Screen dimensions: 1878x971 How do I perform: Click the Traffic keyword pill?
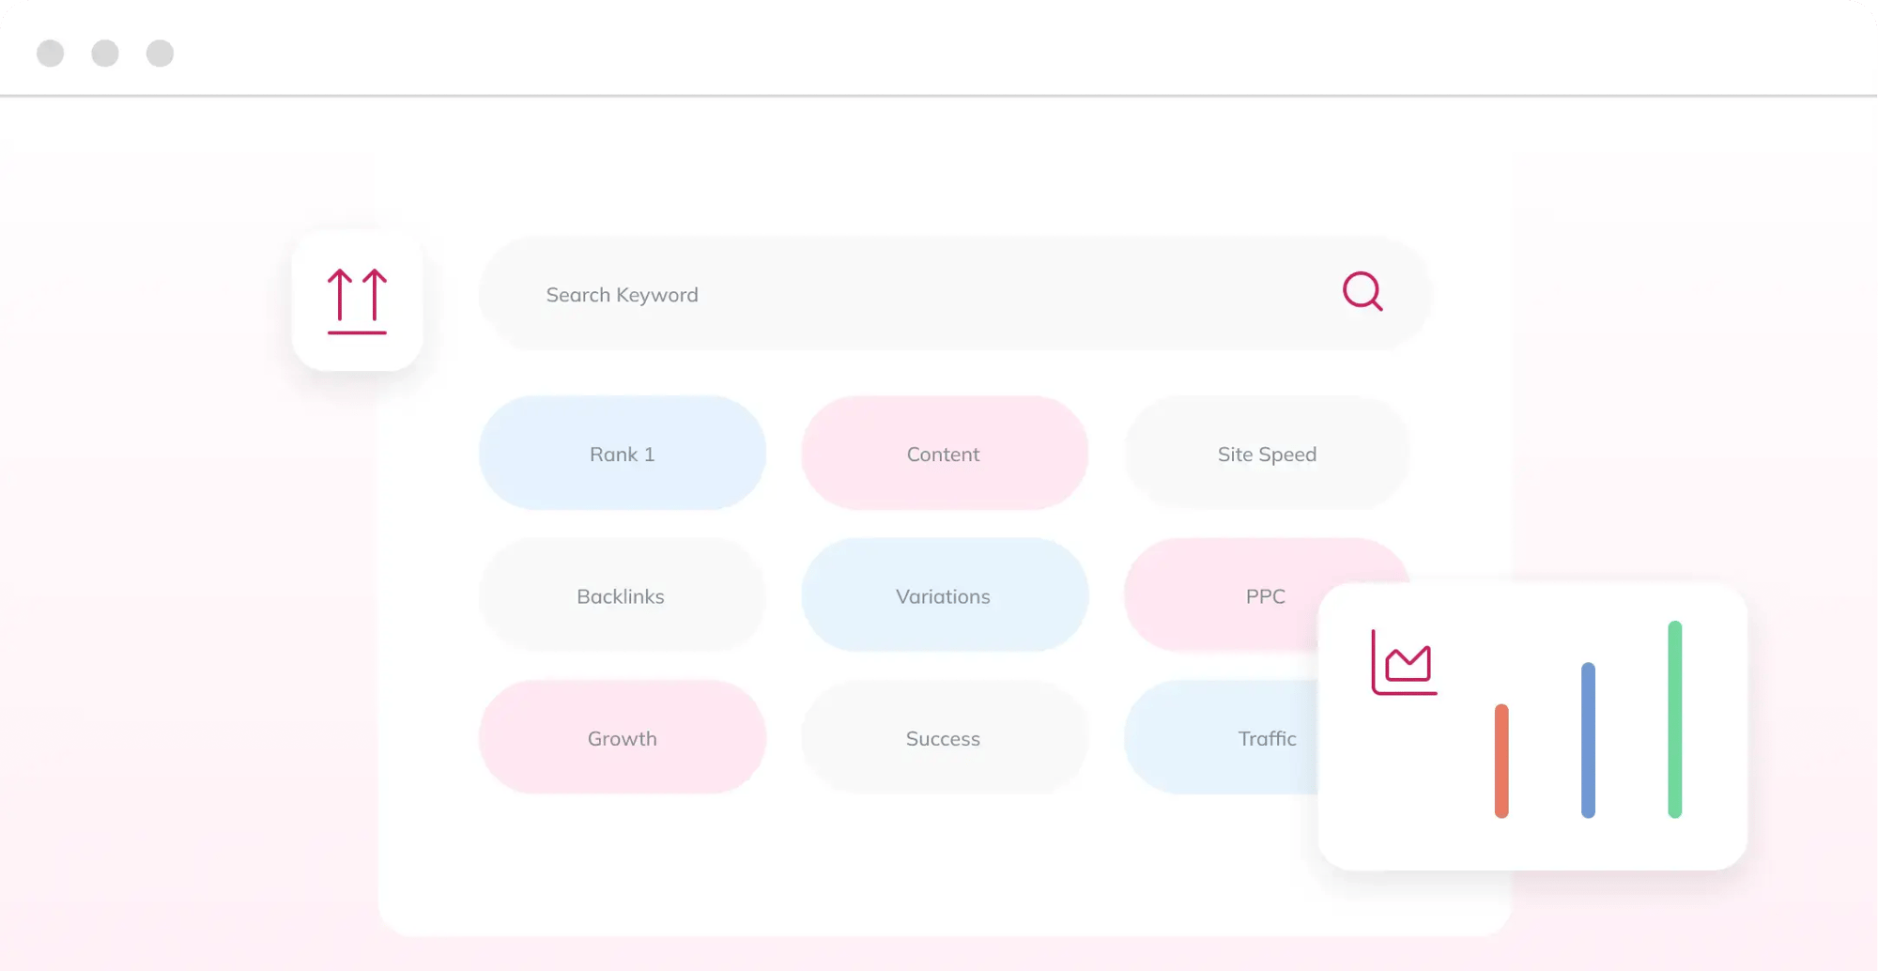tap(1239, 738)
